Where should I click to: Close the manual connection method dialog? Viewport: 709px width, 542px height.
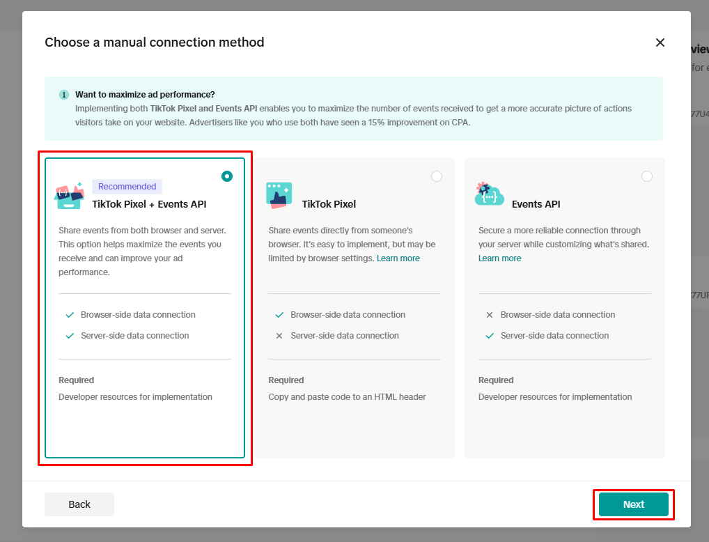[660, 42]
